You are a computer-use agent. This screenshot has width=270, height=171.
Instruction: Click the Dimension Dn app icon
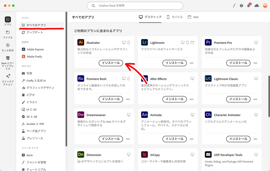click(x=81, y=154)
